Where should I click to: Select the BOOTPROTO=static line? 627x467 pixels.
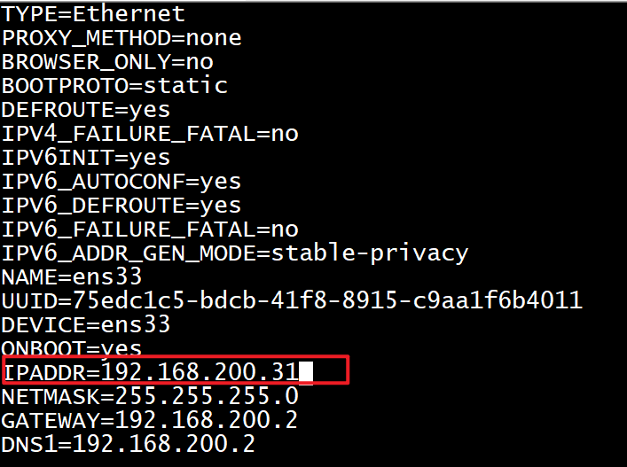(114, 86)
